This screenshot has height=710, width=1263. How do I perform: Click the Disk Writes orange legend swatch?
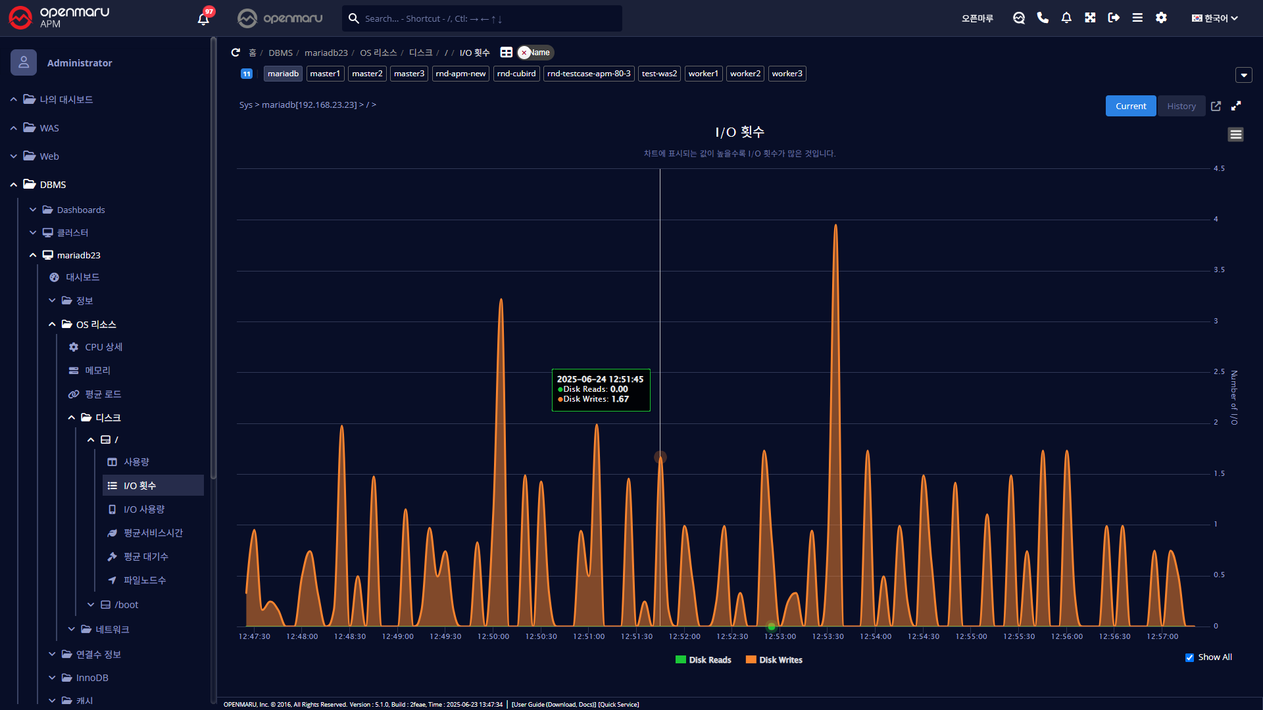tap(751, 660)
